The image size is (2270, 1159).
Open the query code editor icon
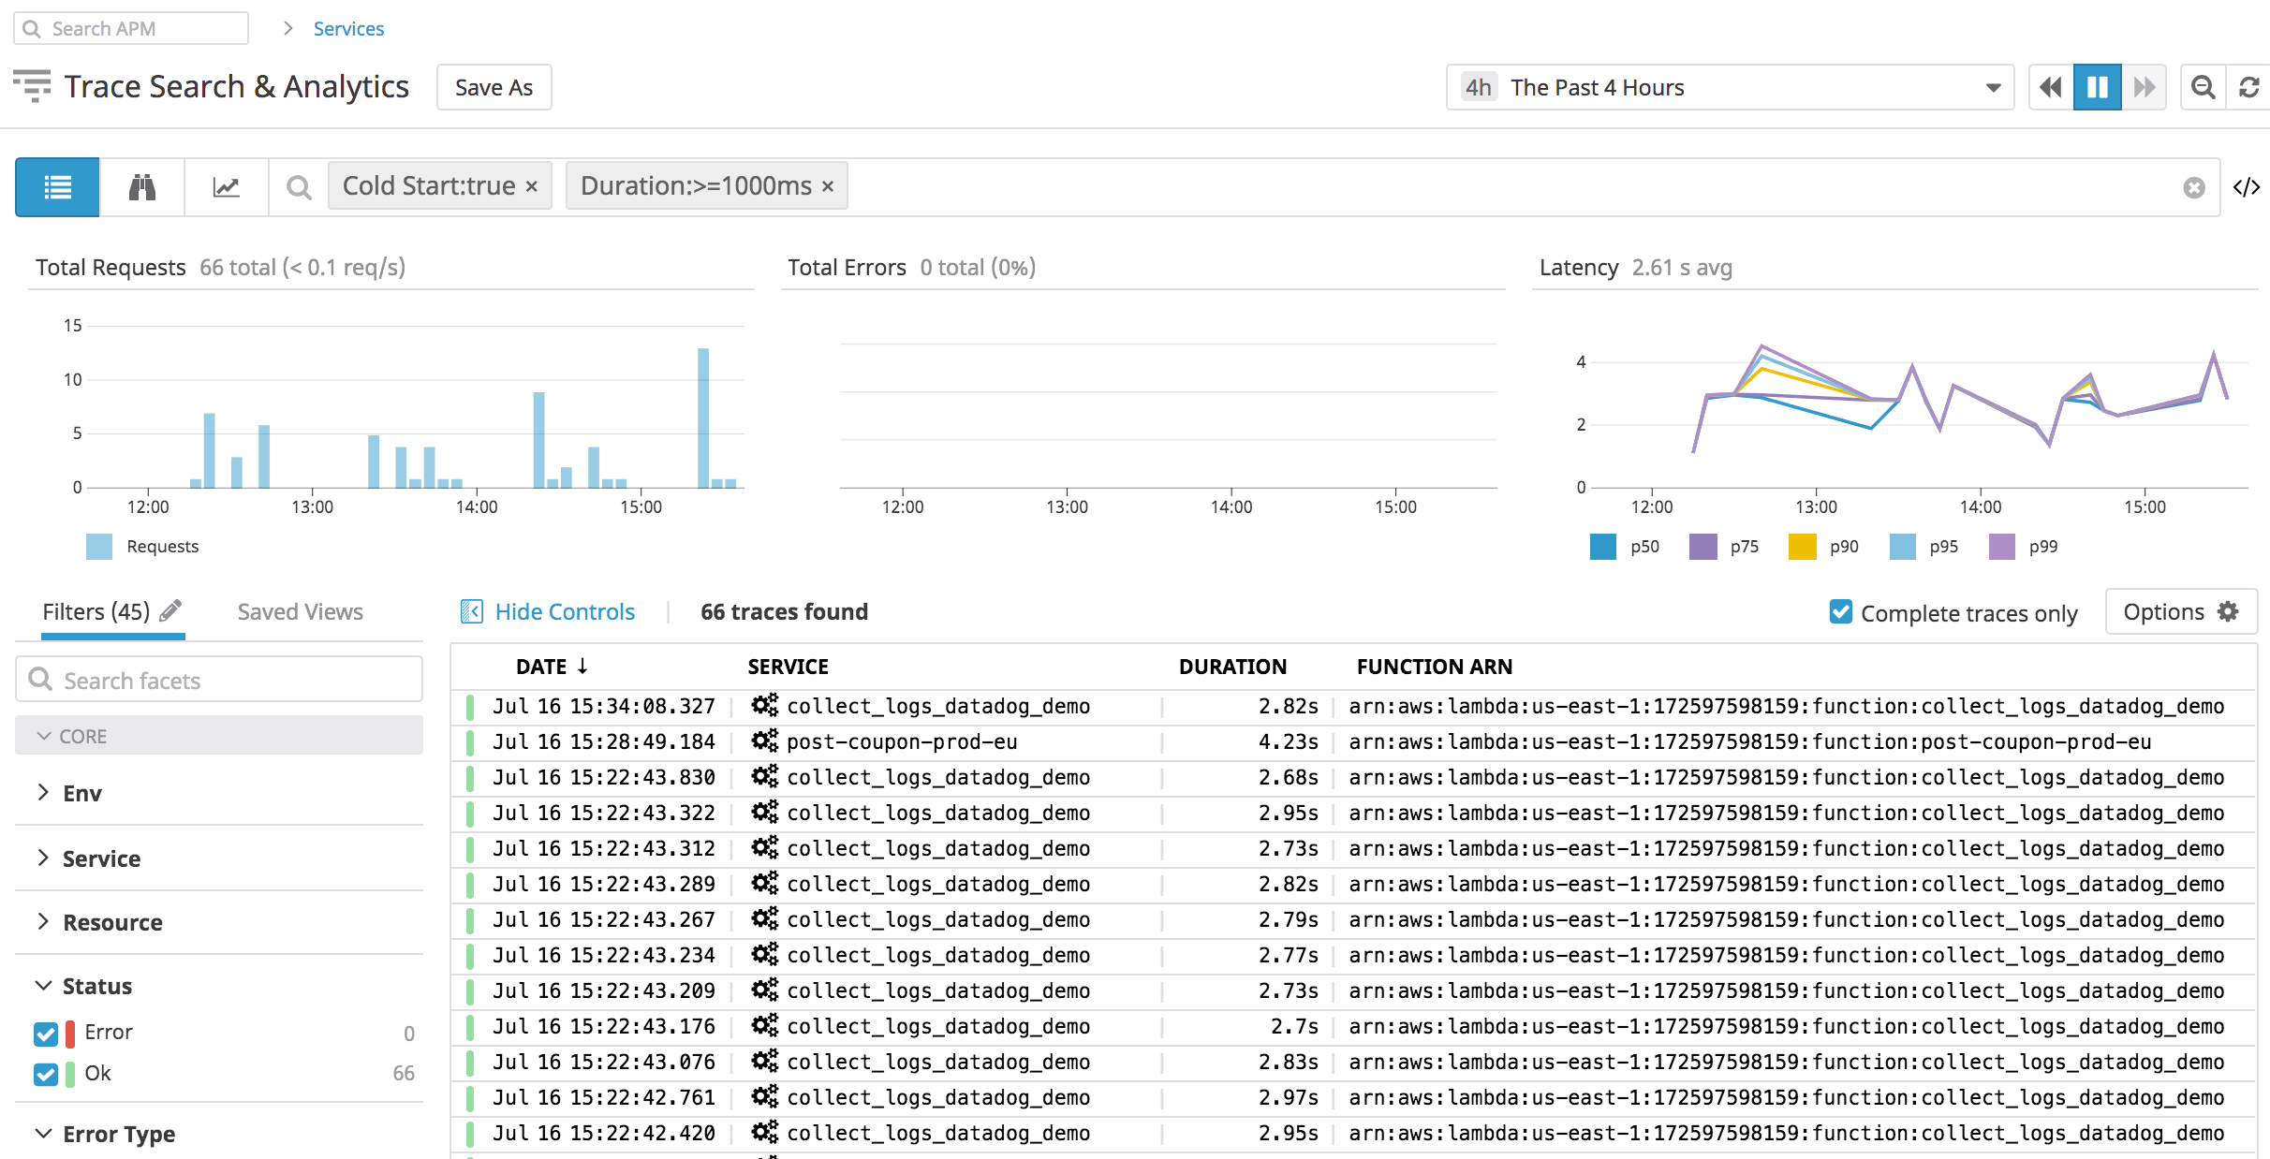[x=2248, y=186]
